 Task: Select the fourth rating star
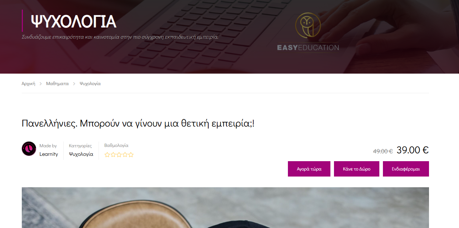(x=125, y=155)
